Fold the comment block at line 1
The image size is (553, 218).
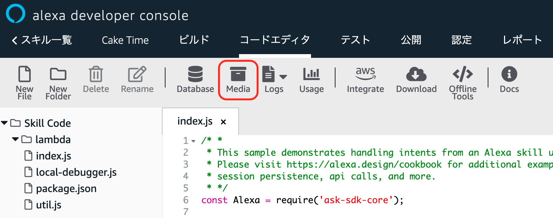point(193,141)
